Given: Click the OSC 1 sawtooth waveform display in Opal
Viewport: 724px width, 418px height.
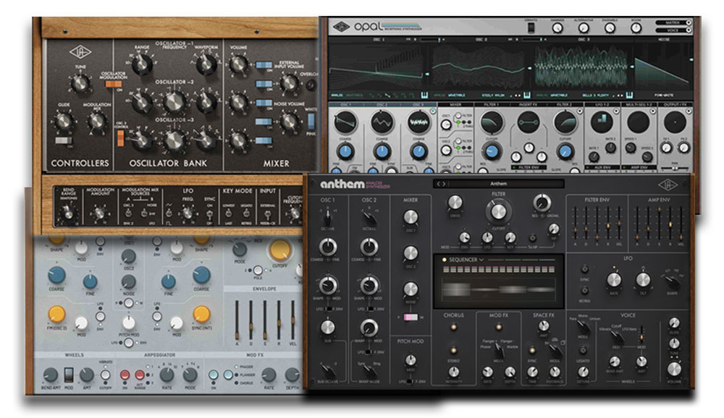Looking at the screenshot, I should pos(345,122).
